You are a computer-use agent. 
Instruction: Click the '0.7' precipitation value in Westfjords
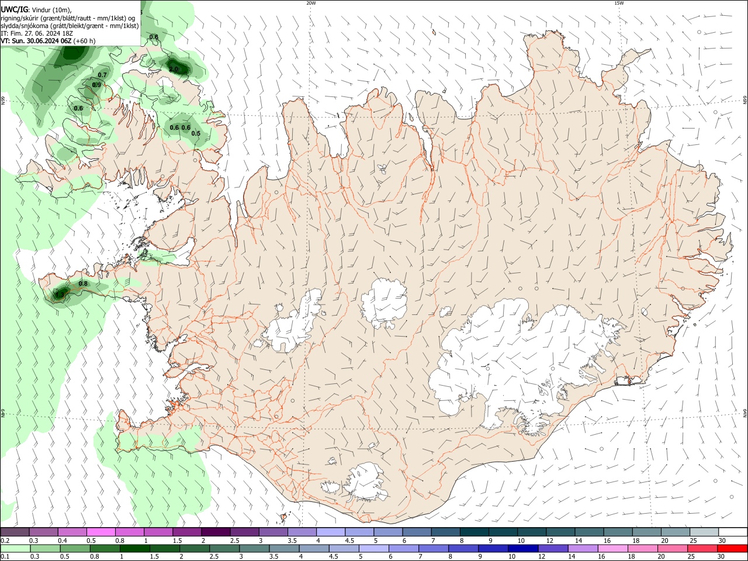(x=102, y=75)
